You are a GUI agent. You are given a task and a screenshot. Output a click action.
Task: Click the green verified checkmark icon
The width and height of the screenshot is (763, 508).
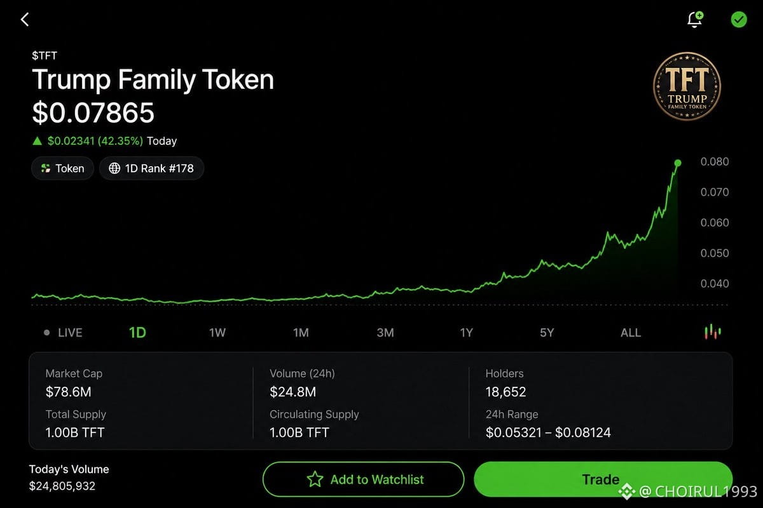(738, 20)
